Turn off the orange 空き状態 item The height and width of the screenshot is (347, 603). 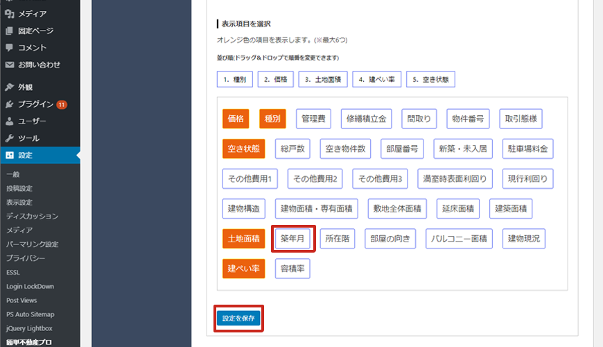click(x=243, y=149)
